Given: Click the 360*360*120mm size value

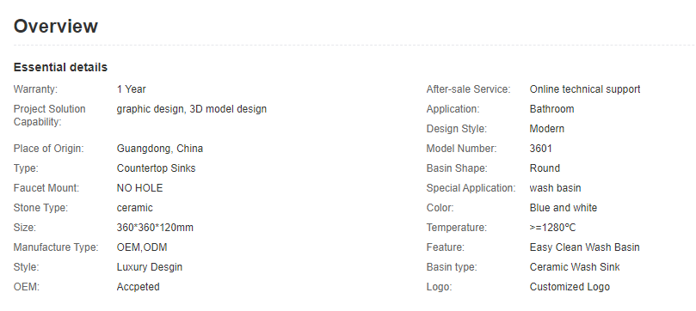Looking at the screenshot, I should click(x=155, y=228).
